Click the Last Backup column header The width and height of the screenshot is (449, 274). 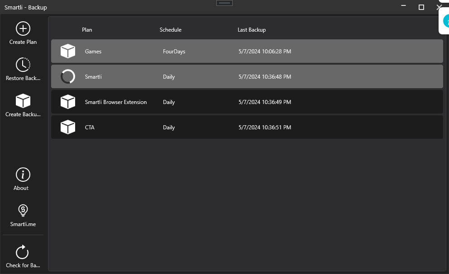[x=252, y=30]
